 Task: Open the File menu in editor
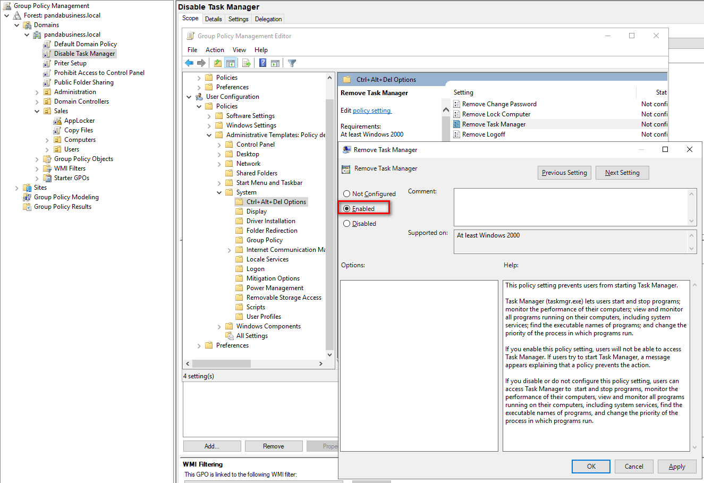[x=192, y=50]
